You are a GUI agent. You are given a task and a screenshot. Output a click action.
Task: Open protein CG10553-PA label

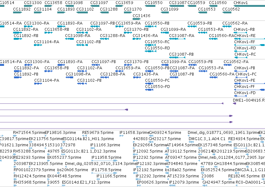point(211,68)
